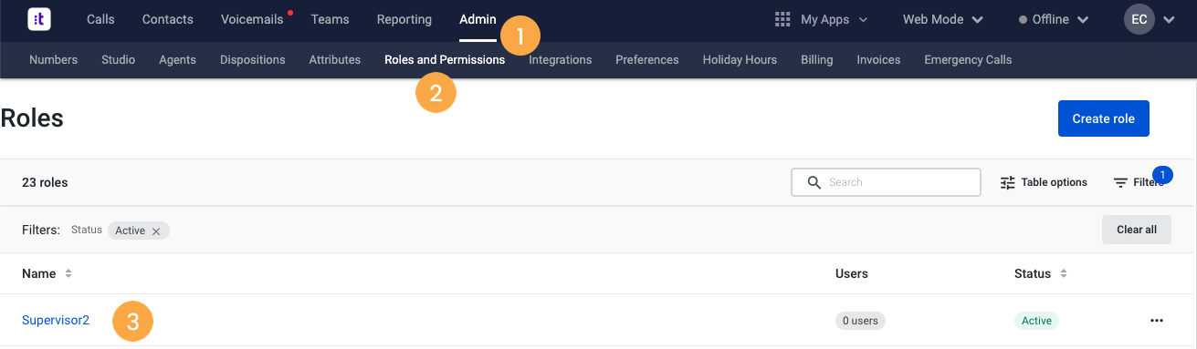Open the three-dot menu for Supervisor2
Screen dimensions: 1197x349
click(1157, 321)
